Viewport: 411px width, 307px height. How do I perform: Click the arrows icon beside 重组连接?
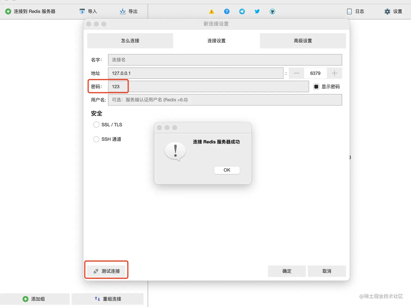pyautogui.click(x=97, y=299)
